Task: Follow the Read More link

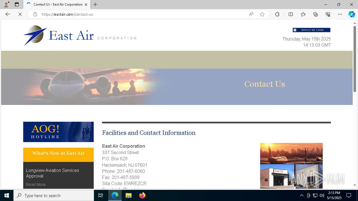Action: (x=36, y=185)
